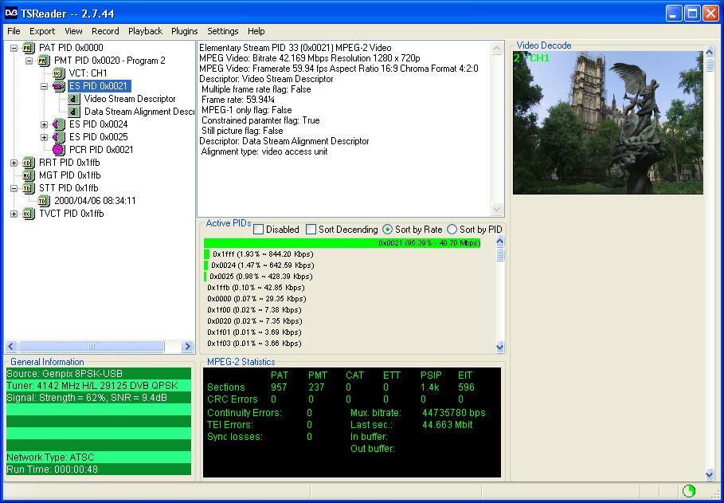Open the Playback menu
The width and height of the screenshot is (724, 503).
146,31
